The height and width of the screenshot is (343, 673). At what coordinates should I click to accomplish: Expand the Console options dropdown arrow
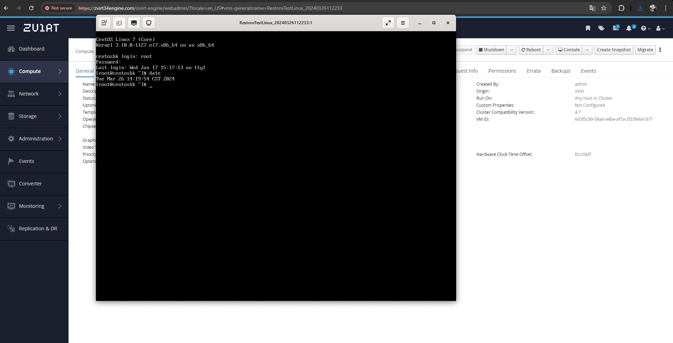[587, 50]
